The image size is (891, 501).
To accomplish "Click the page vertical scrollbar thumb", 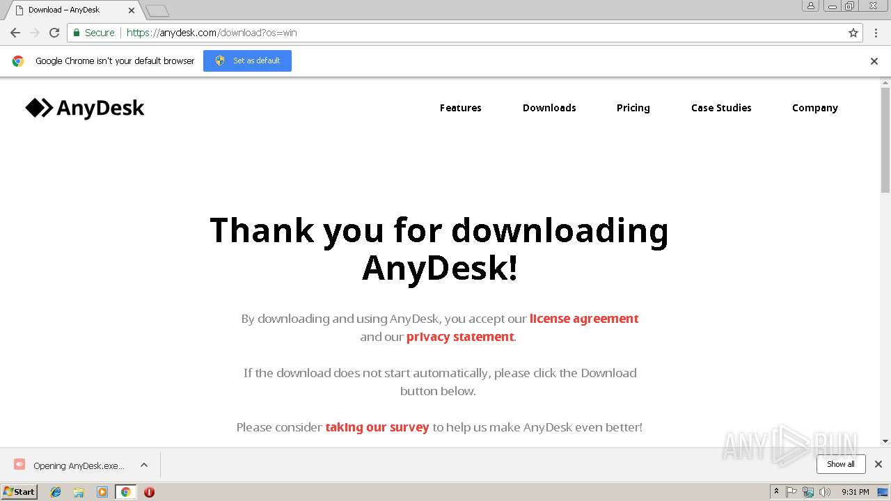I will tap(885, 140).
